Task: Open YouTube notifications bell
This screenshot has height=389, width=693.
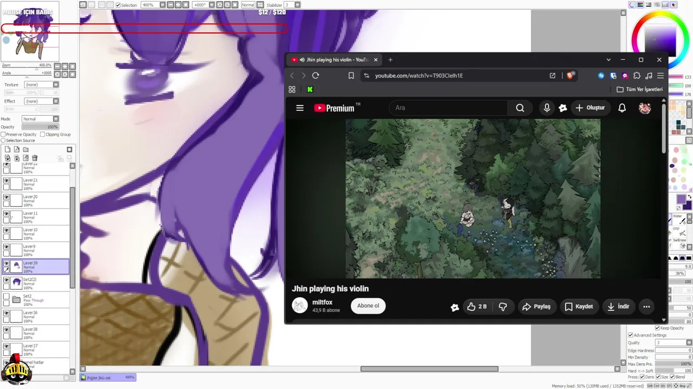Action: 622,108
